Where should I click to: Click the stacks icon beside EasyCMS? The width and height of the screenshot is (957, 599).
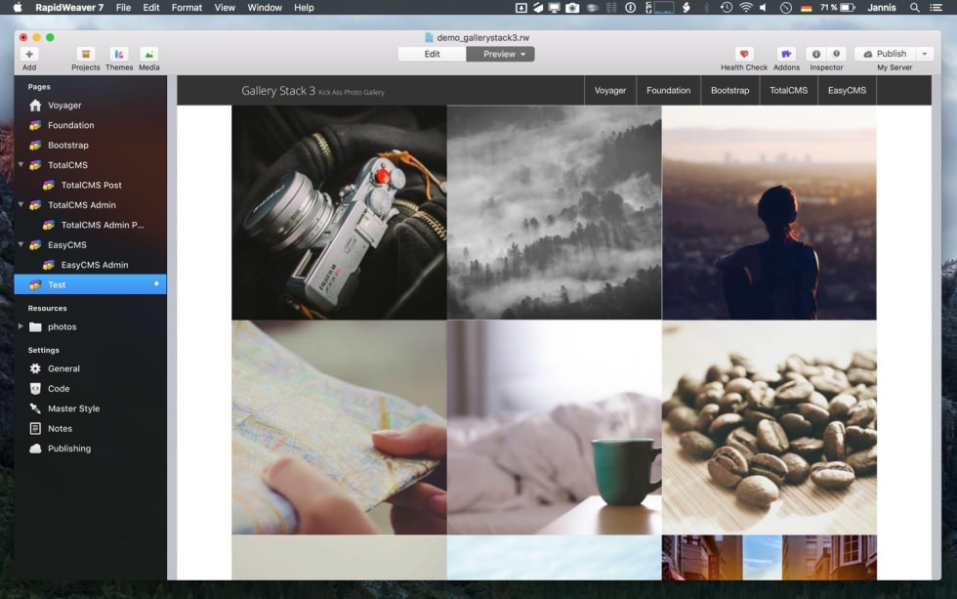pyautogui.click(x=35, y=245)
